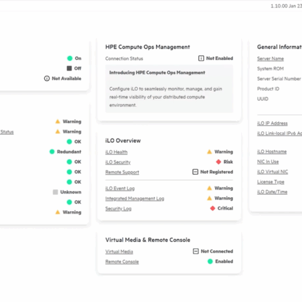
Task: Open the Security Log link
Action: pyautogui.click(x=118, y=209)
